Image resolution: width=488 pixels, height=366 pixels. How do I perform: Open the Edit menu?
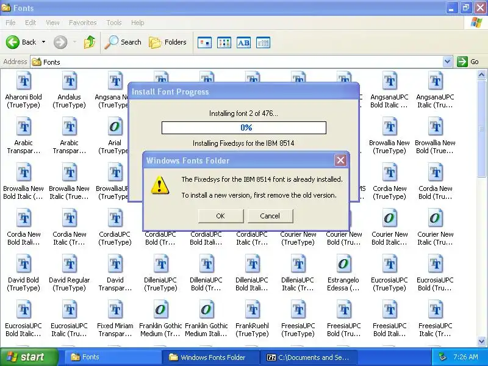pyautogui.click(x=30, y=23)
